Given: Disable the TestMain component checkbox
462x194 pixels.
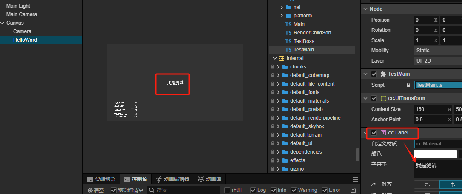Looking at the screenshot, I should tap(374, 74).
